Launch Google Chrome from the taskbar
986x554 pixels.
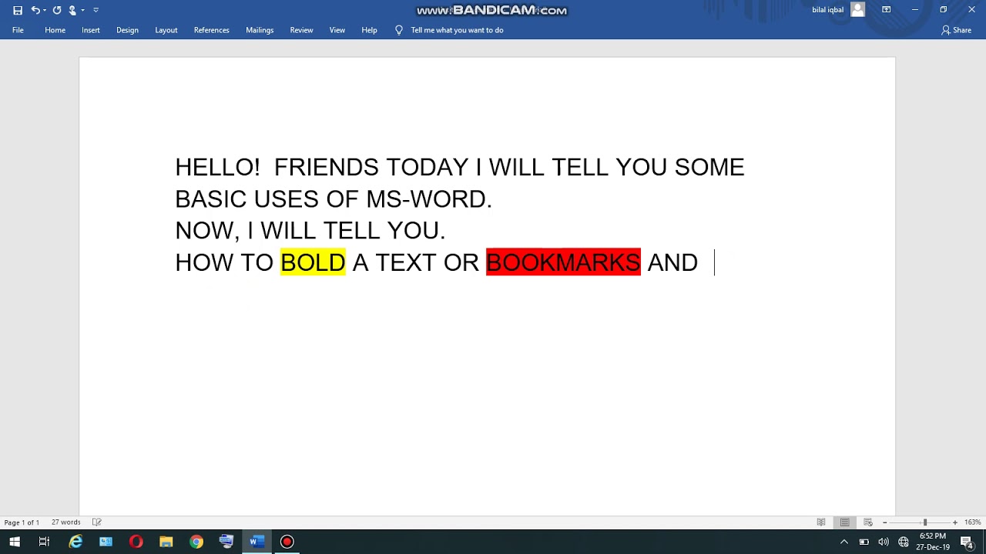pos(196,542)
